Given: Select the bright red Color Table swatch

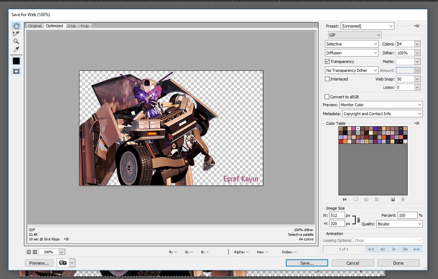Looking at the screenshot, I should pyautogui.click(x=341, y=141).
